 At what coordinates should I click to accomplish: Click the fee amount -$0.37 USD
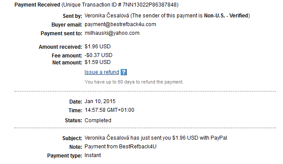point(99,55)
